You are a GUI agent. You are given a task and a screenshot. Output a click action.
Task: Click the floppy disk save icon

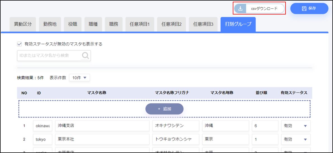click(304, 9)
